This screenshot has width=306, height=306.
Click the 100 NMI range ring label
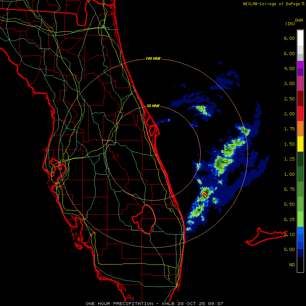[x=153, y=58]
